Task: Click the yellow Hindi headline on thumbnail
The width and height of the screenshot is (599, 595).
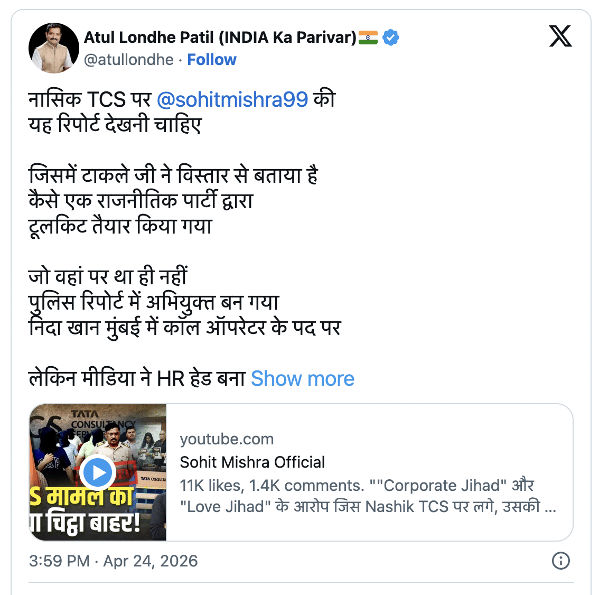Action: click(85, 510)
